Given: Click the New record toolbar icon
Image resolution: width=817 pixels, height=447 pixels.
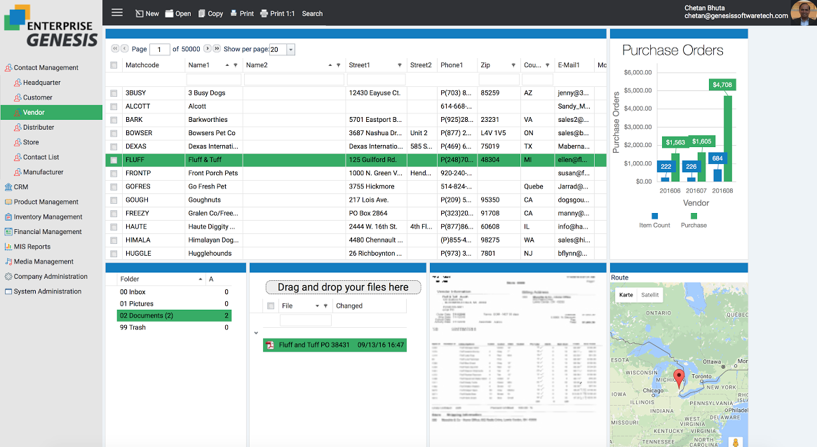Looking at the screenshot, I should pos(140,13).
